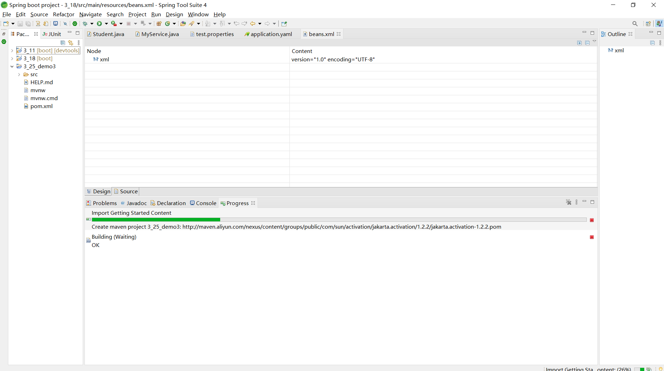Click the Save icon in toolbar
This screenshot has width=664, height=371.
pos(20,24)
